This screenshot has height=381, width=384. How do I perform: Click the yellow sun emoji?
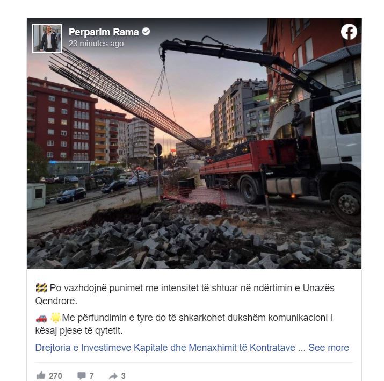pyautogui.click(x=55, y=318)
